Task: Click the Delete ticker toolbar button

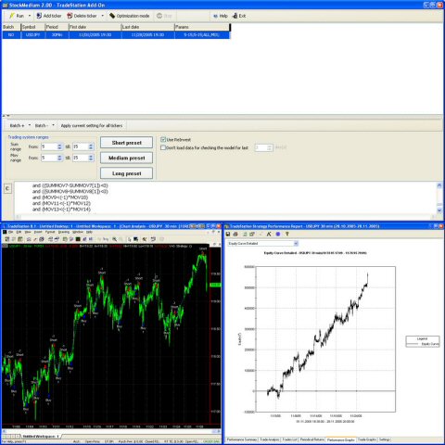Action: (x=83, y=16)
